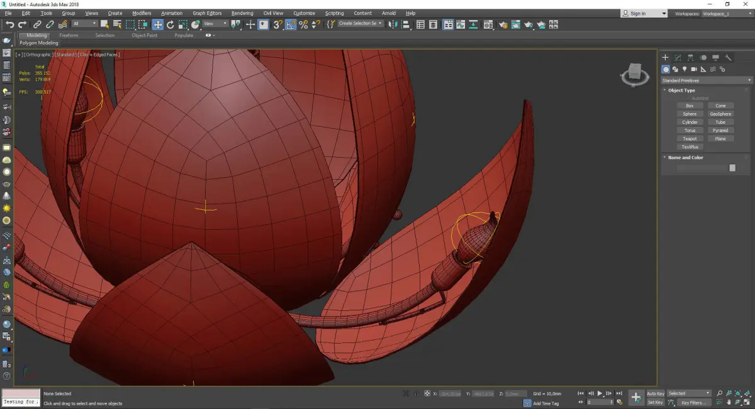Click the object color swatch
Viewport: 755px width, 409px height.
point(732,168)
